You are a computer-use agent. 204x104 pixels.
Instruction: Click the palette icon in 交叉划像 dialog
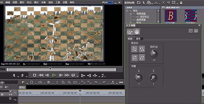(130, 32)
